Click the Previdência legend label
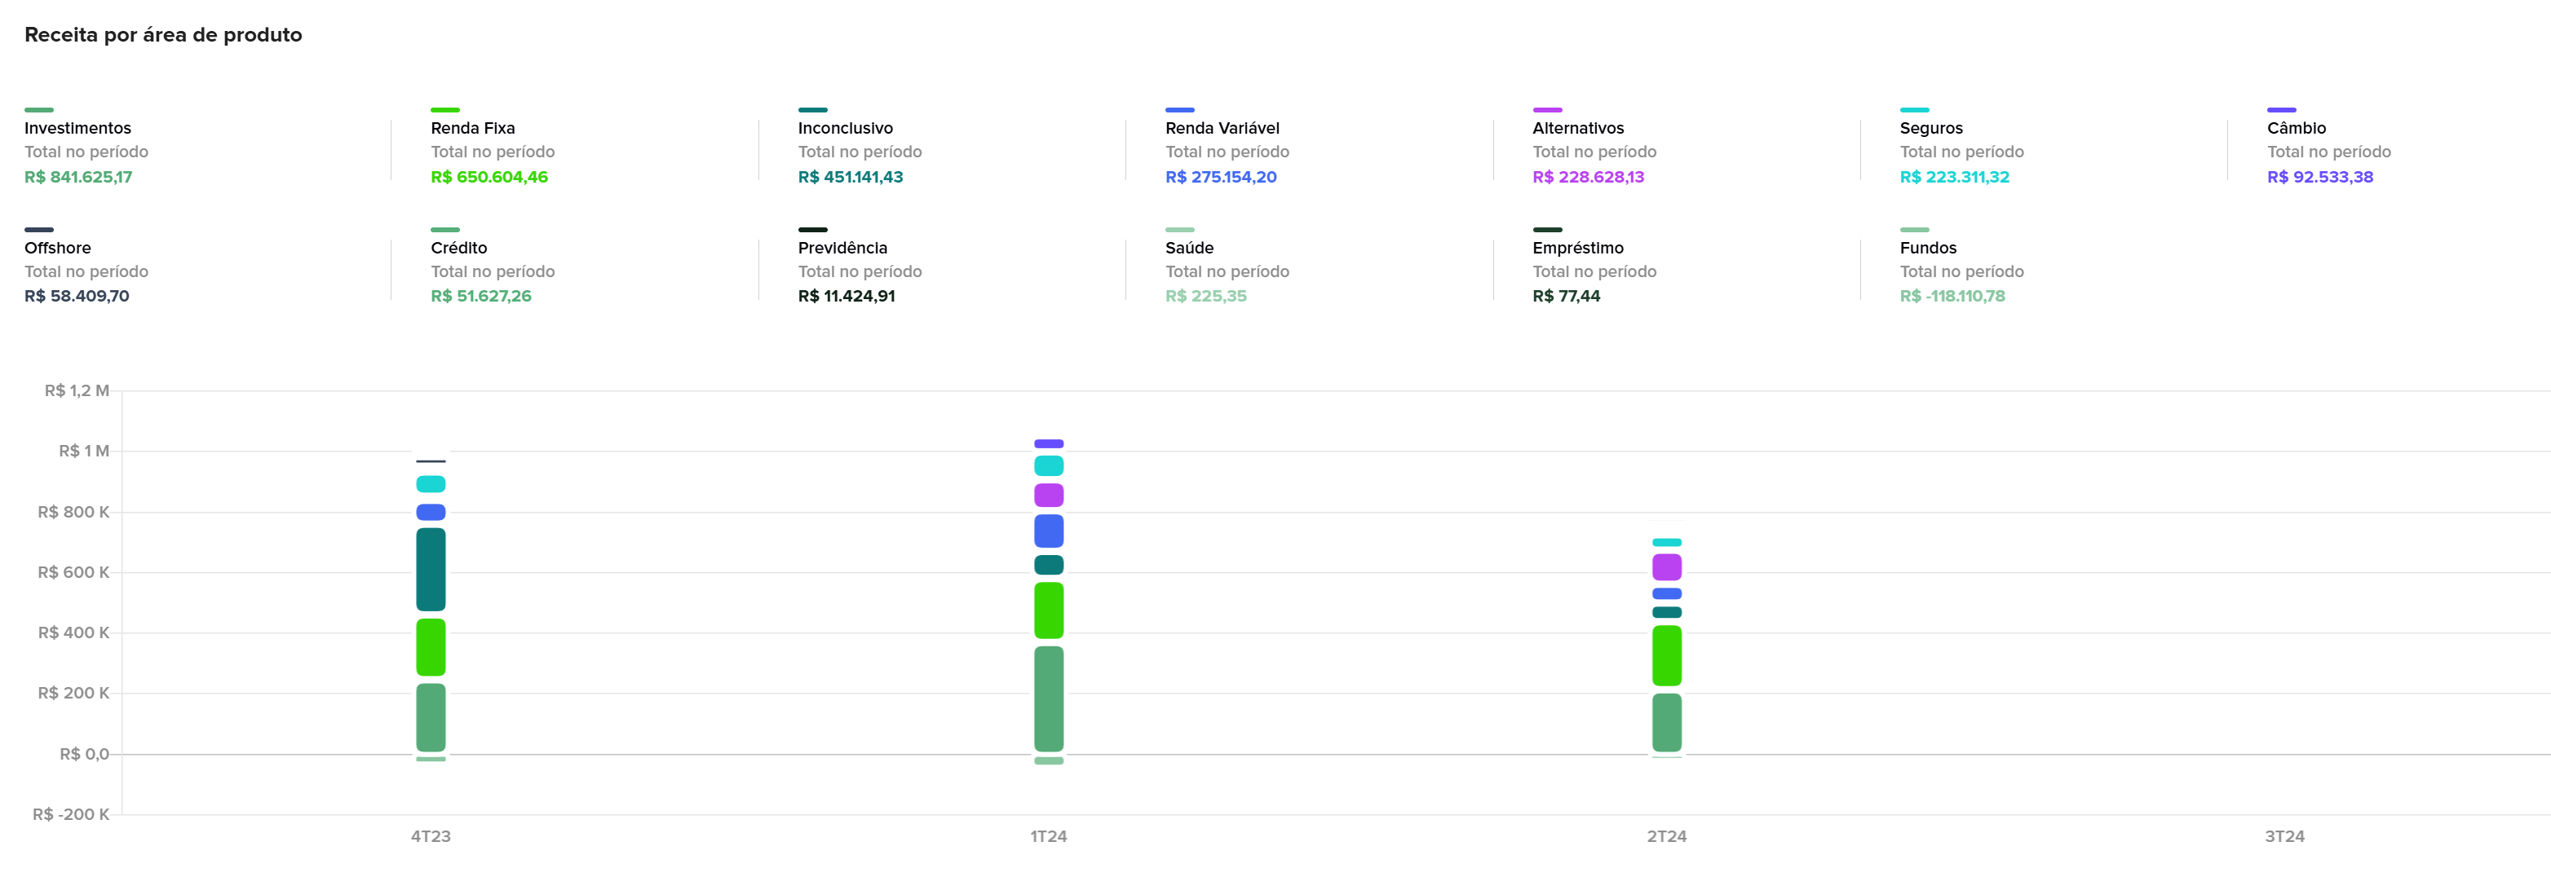Image resolution: width=2551 pixels, height=877 pixels. tap(842, 248)
